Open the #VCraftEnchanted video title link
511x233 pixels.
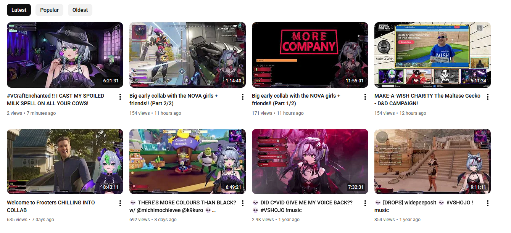tap(56, 100)
